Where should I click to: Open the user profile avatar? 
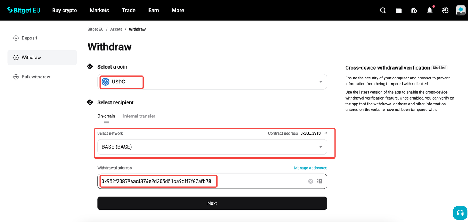(x=461, y=10)
